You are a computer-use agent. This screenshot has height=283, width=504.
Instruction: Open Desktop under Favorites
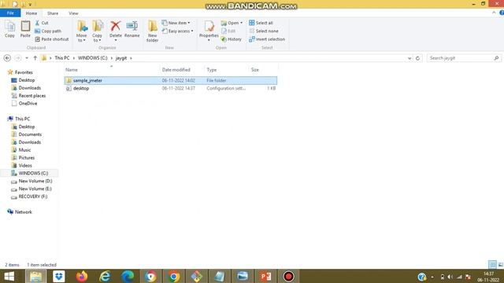[x=23, y=80]
